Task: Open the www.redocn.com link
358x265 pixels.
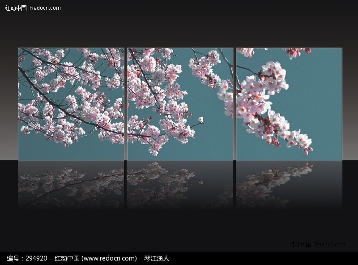Action: pos(110,257)
